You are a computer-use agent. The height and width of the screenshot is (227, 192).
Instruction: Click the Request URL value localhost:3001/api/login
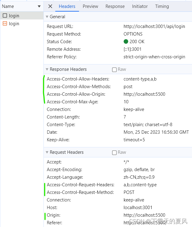154,26
